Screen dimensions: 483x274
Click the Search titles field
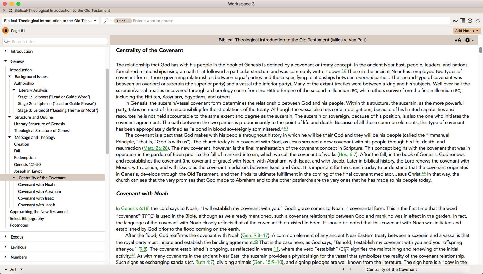tap(55, 41)
